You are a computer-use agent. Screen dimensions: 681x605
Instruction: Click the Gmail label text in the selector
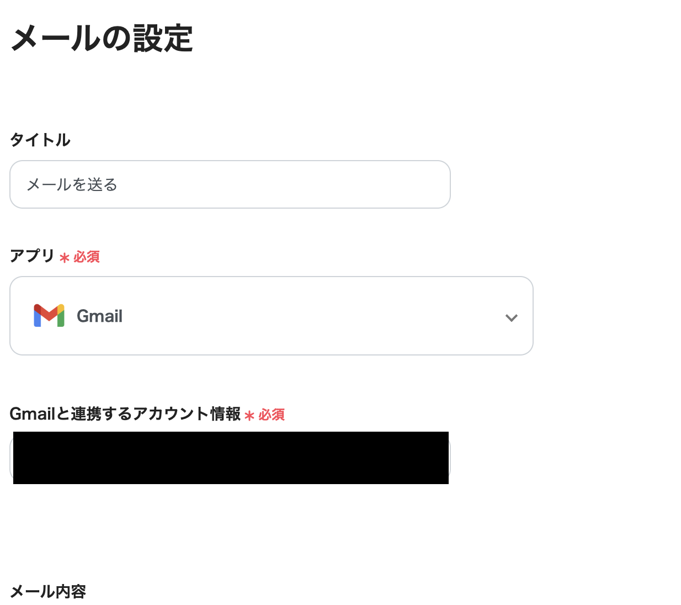click(100, 316)
